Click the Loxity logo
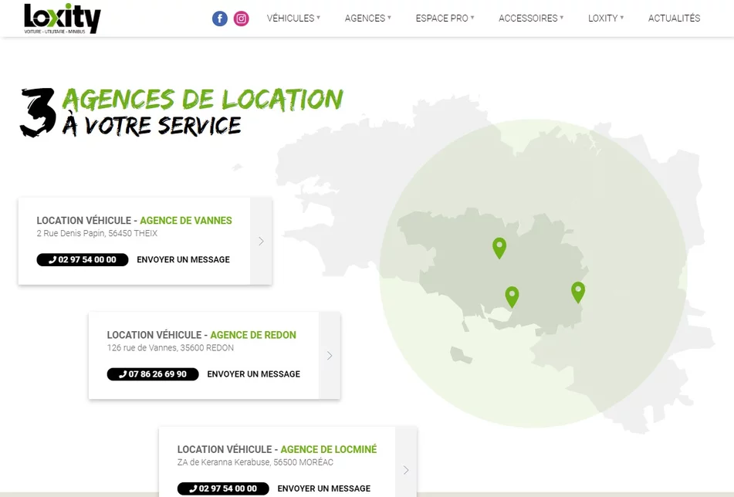 click(63, 19)
